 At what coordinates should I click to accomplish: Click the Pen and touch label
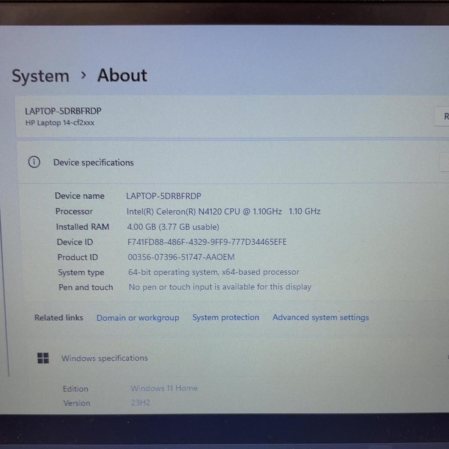point(86,287)
